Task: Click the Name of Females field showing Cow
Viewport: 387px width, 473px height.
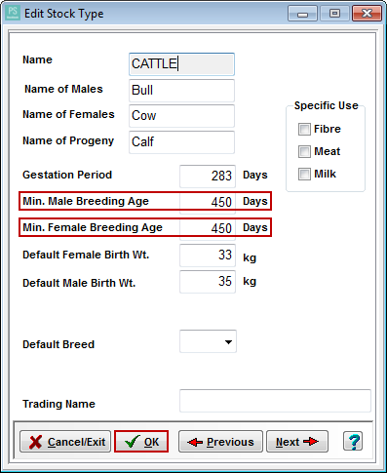Action: click(x=181, y=116)
